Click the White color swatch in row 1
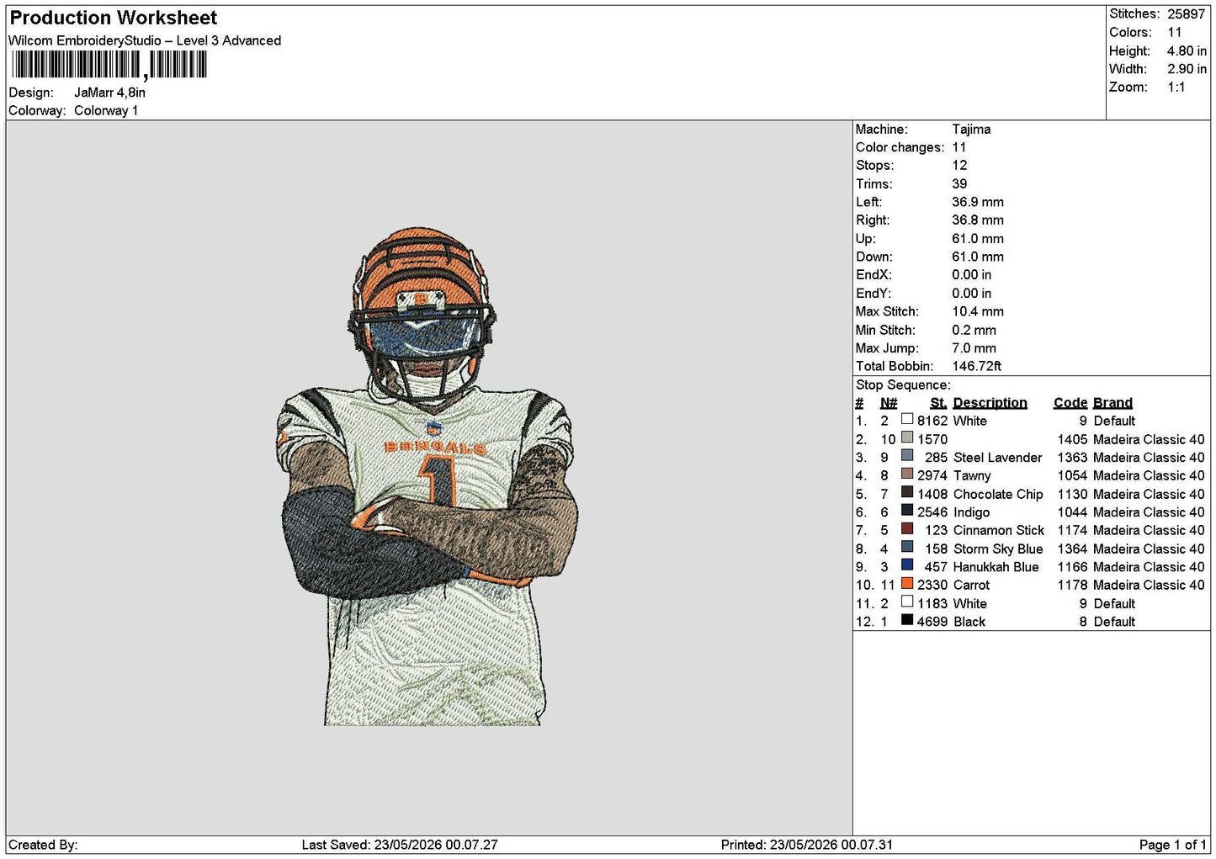Image resolution: width=1216 pixels, height=859 pixels. (907, 419)
